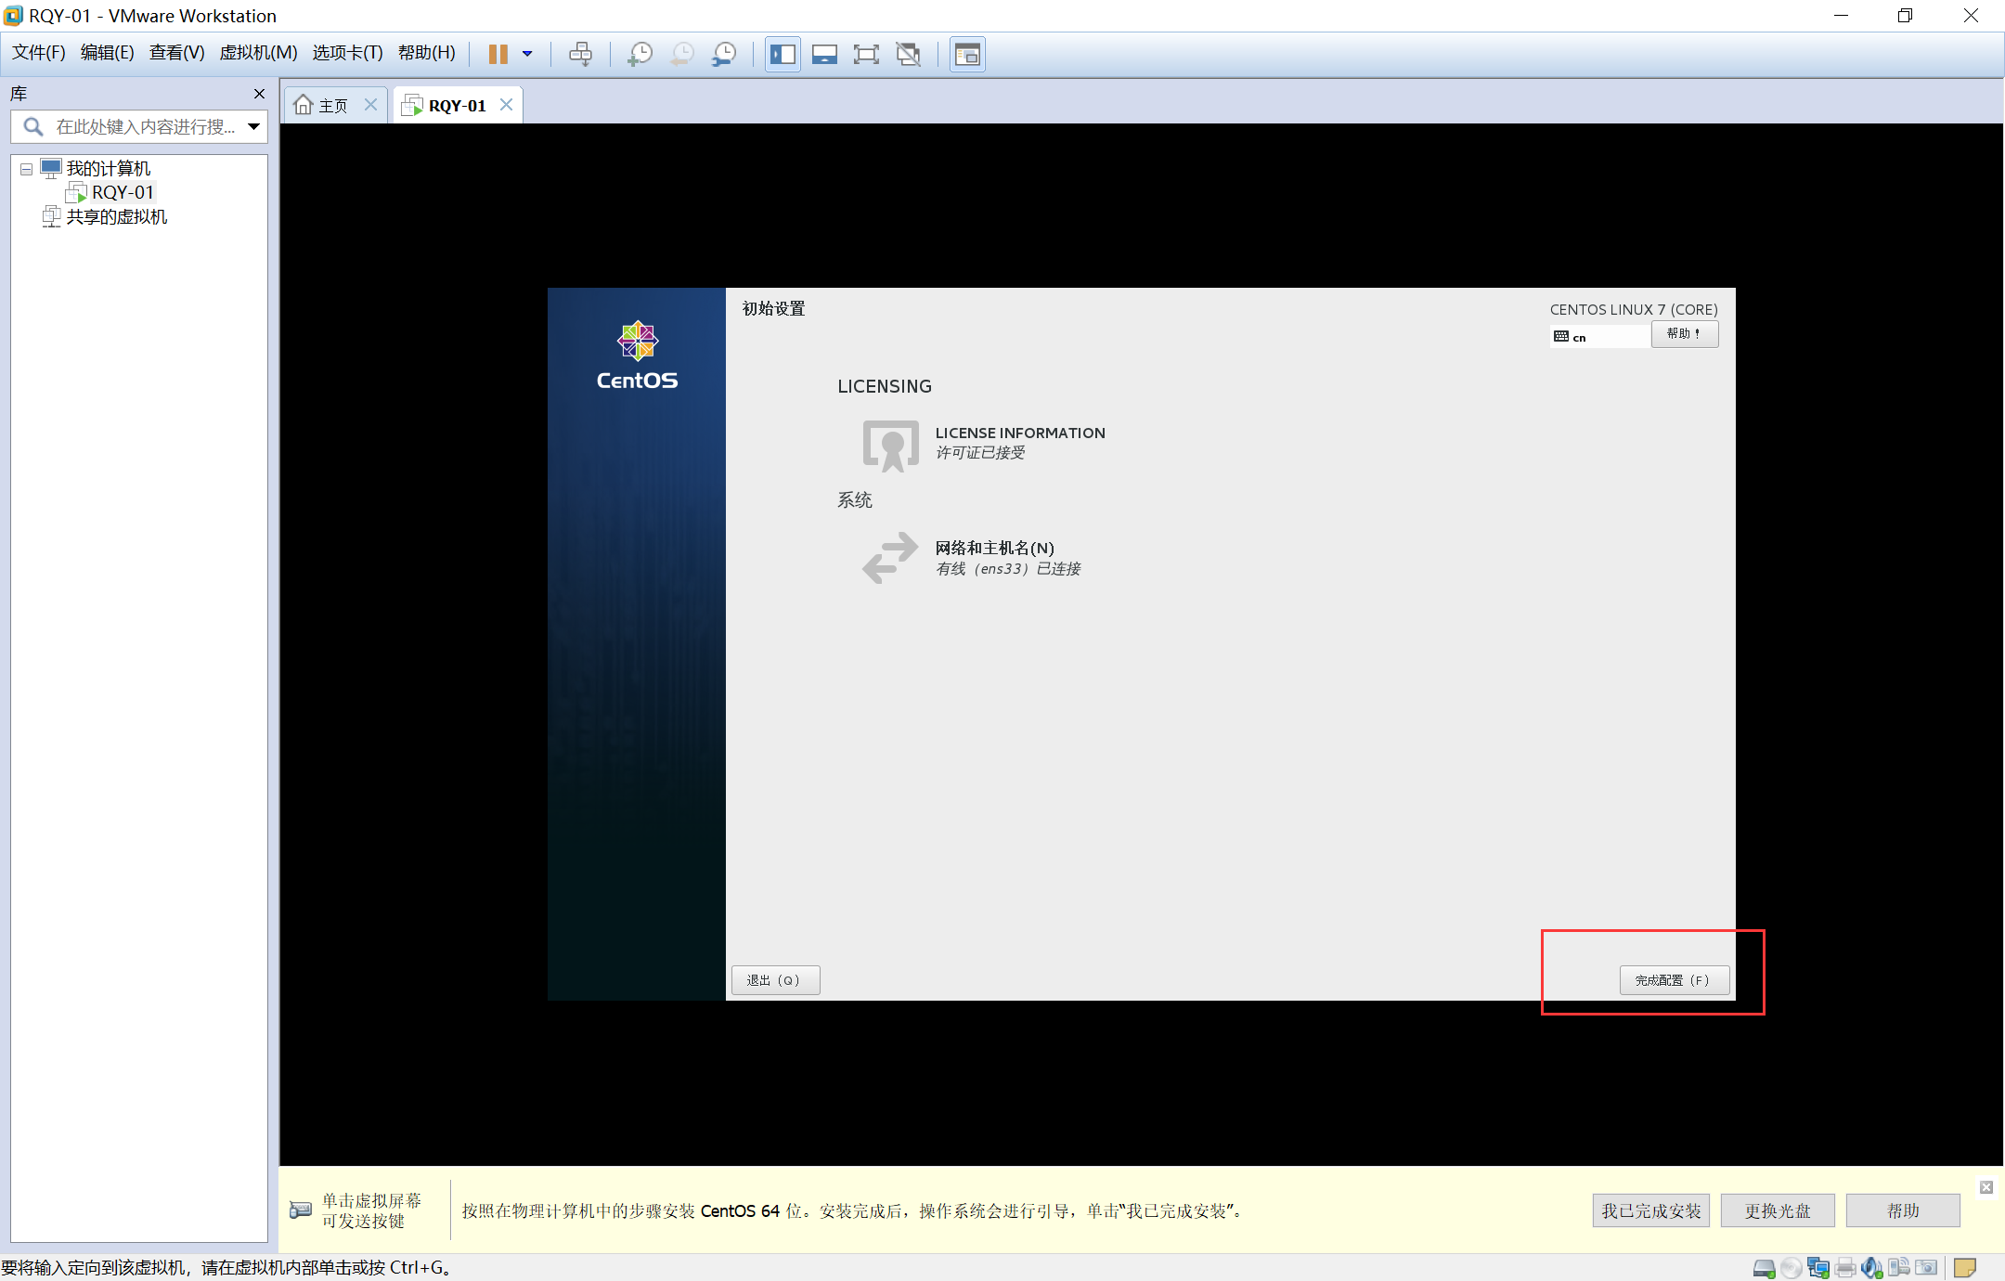
Task: Open the 虚拟机(M) menu
Action: 257,52
